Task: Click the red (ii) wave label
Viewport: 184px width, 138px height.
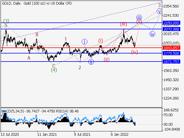Action: (107, 60)
